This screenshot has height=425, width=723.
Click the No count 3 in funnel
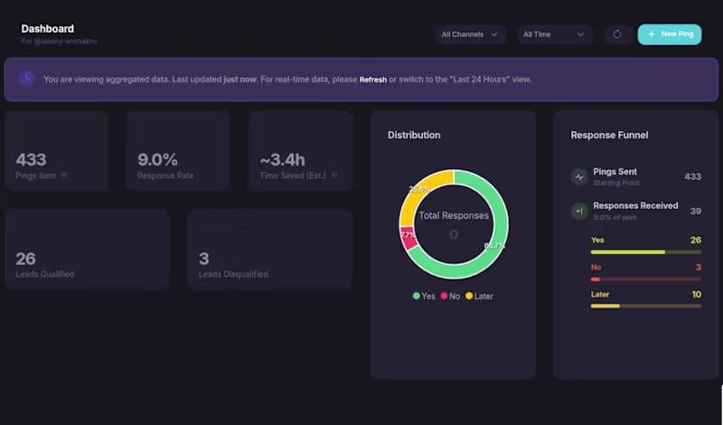[698, 267]
